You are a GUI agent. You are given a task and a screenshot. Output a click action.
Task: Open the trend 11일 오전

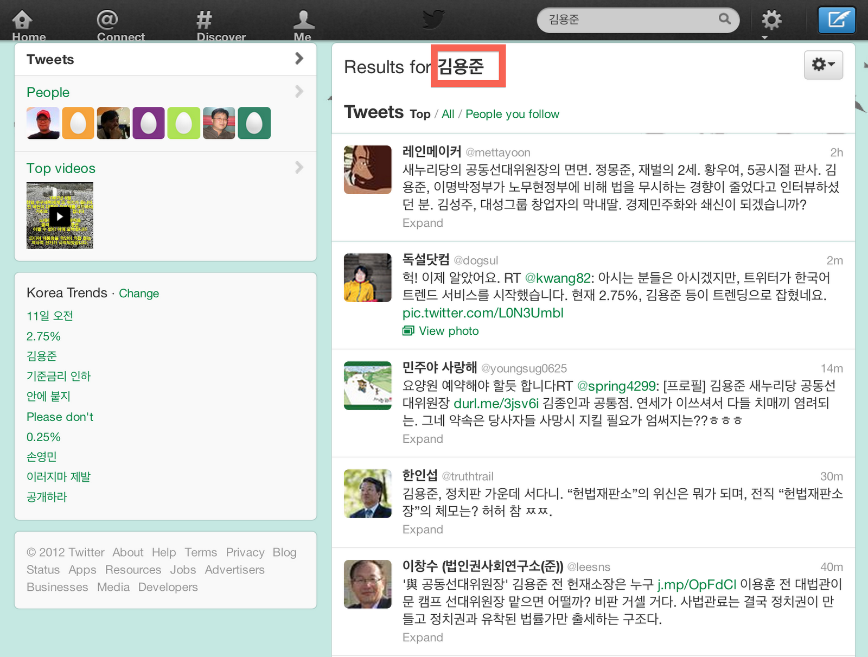[50, 316]
